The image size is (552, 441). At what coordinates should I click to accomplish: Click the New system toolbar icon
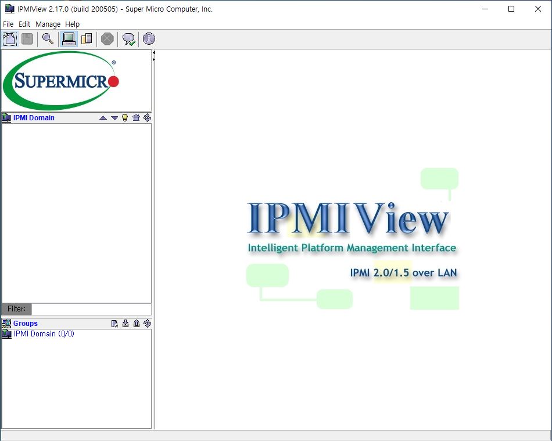point(9,39)
